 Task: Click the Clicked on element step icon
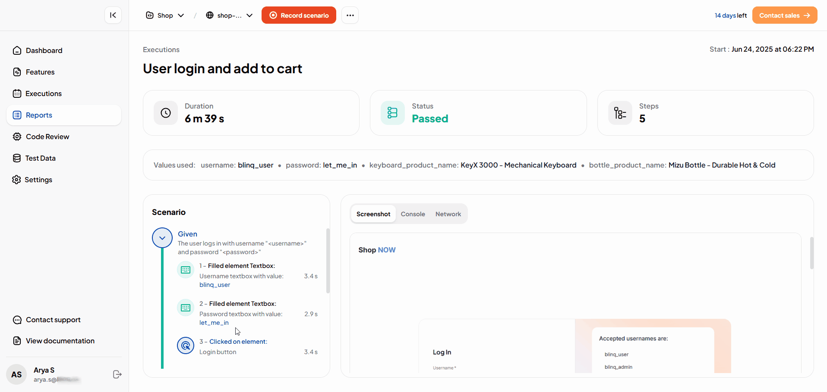[x=186, y=345]
